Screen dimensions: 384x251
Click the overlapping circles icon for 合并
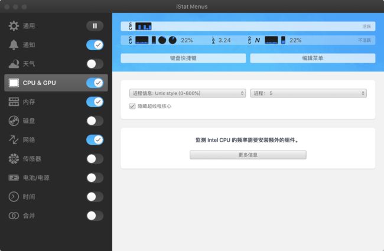coord(14,216)
